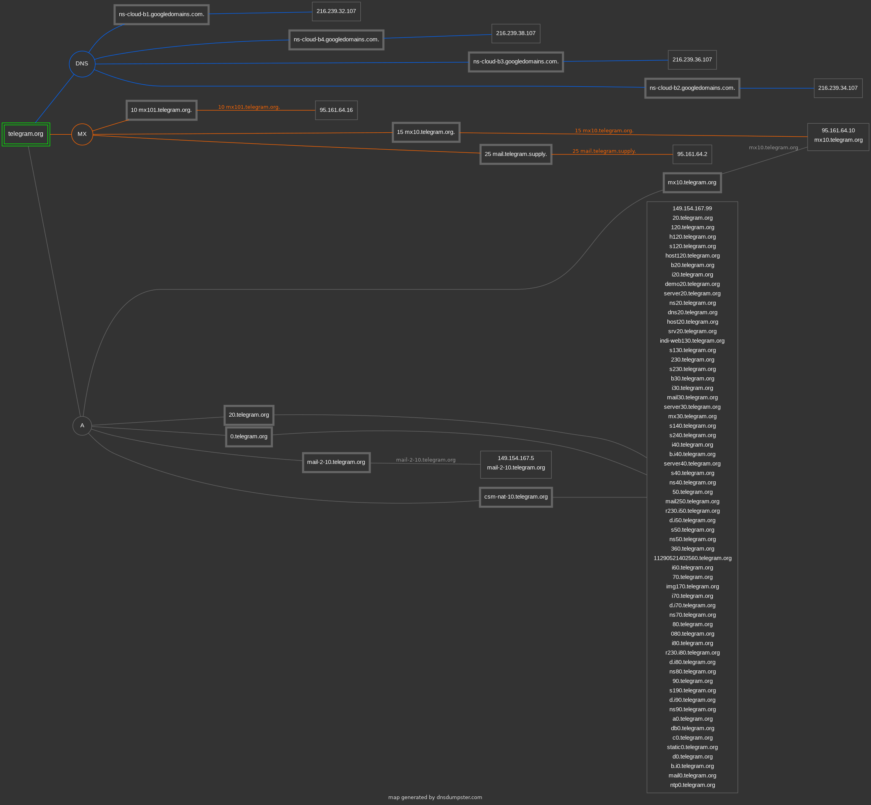
Task: Click the 25 mail.telegram.supply. node
Action: (x=516, y=154)
